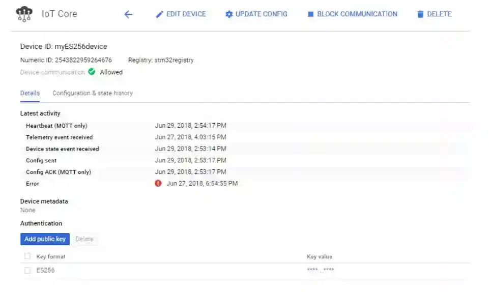Click the IoT Core logo icon
The height and width of the screenshot is (292, 489).
tap(24, 14)
